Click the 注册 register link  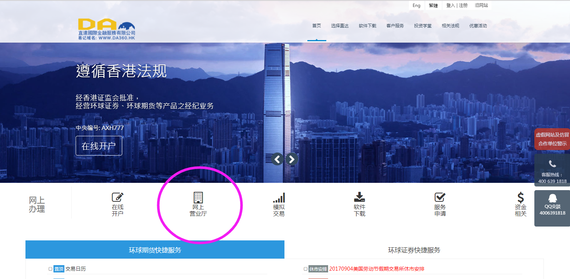[x=463, y=5]
